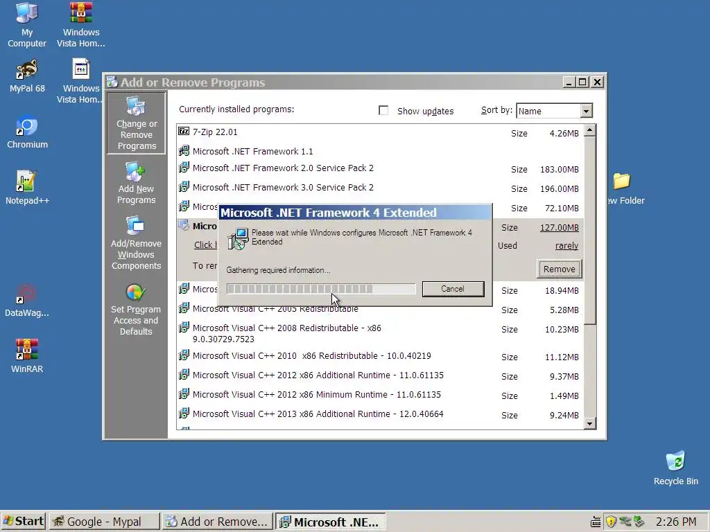710x532 pixels.
Task: Cancel the .NET Framework 4 Extended configuration
Action: (x=453, y=289)
